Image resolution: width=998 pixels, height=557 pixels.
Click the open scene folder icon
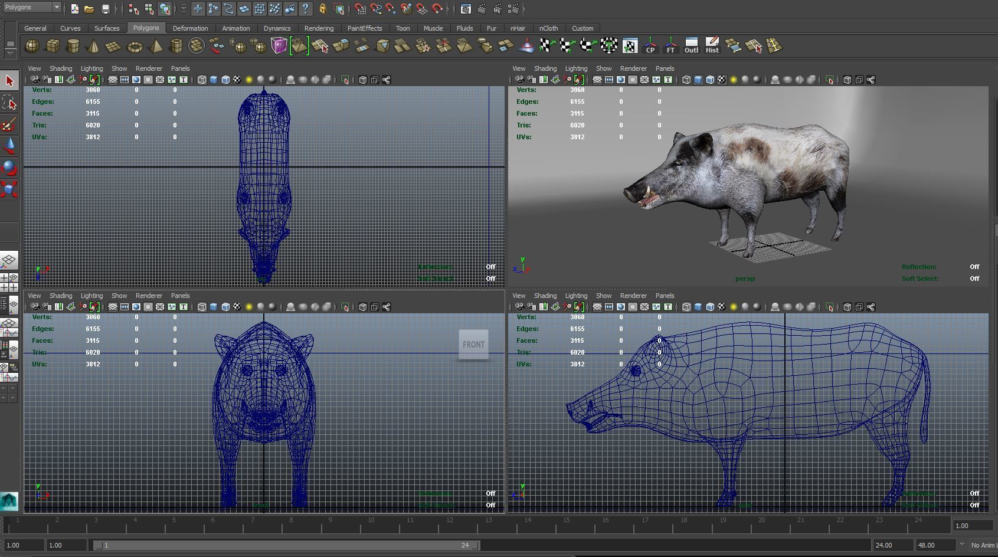(x=89, y=9)
